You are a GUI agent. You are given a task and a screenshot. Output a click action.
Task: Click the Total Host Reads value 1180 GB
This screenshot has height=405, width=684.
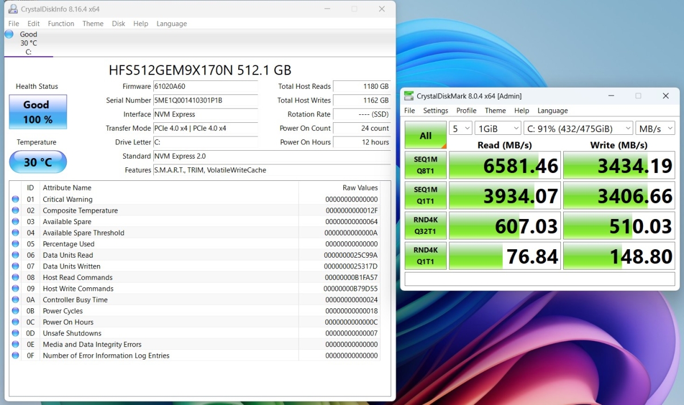(362, 87)
